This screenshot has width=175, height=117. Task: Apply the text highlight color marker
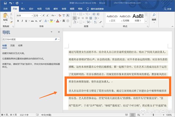coord(51,21)
